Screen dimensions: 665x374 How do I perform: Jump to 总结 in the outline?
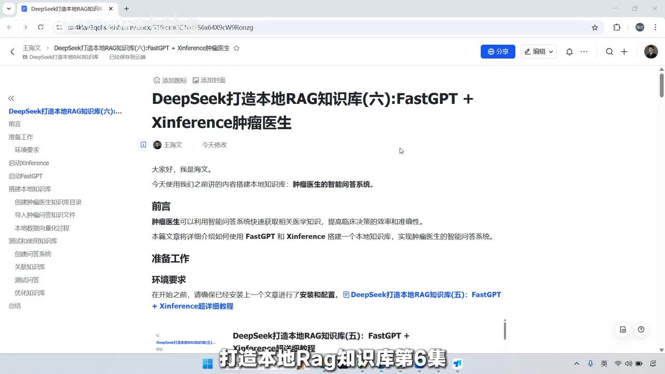15,306
